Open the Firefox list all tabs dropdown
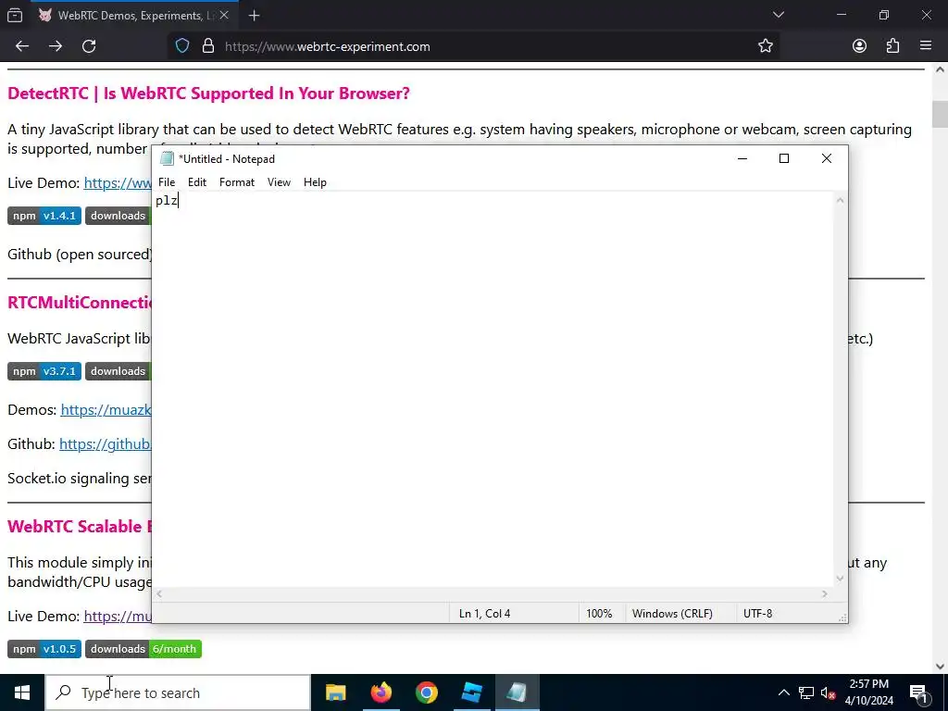The height and width of the screenshot is (711, 948). pyautogui.click(x=778, y=15)
